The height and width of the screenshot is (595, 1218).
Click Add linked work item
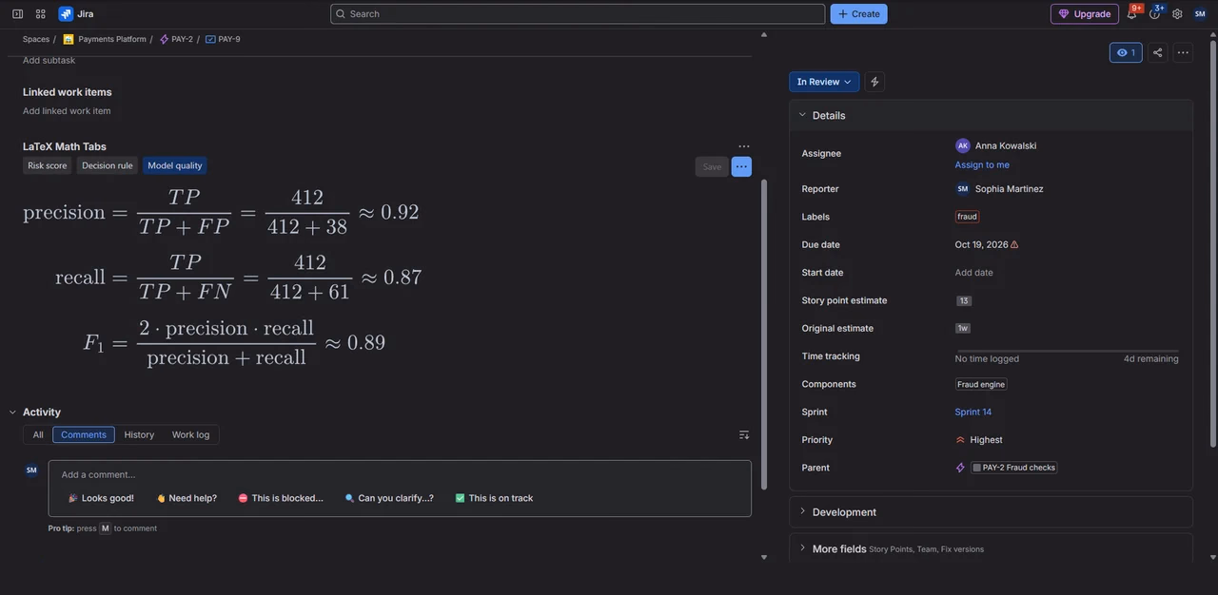67,111
